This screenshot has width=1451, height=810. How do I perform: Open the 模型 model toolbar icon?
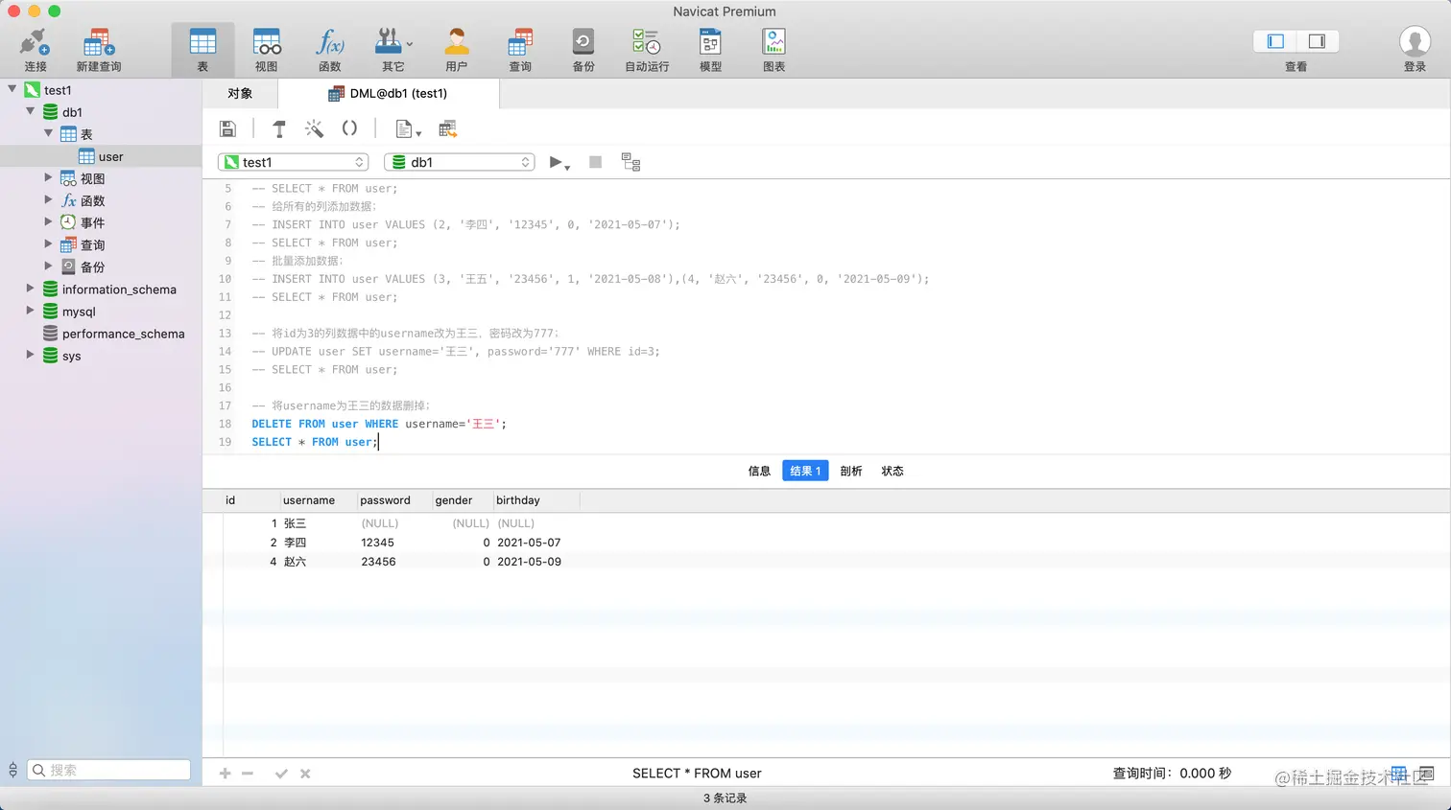(710, 50)
